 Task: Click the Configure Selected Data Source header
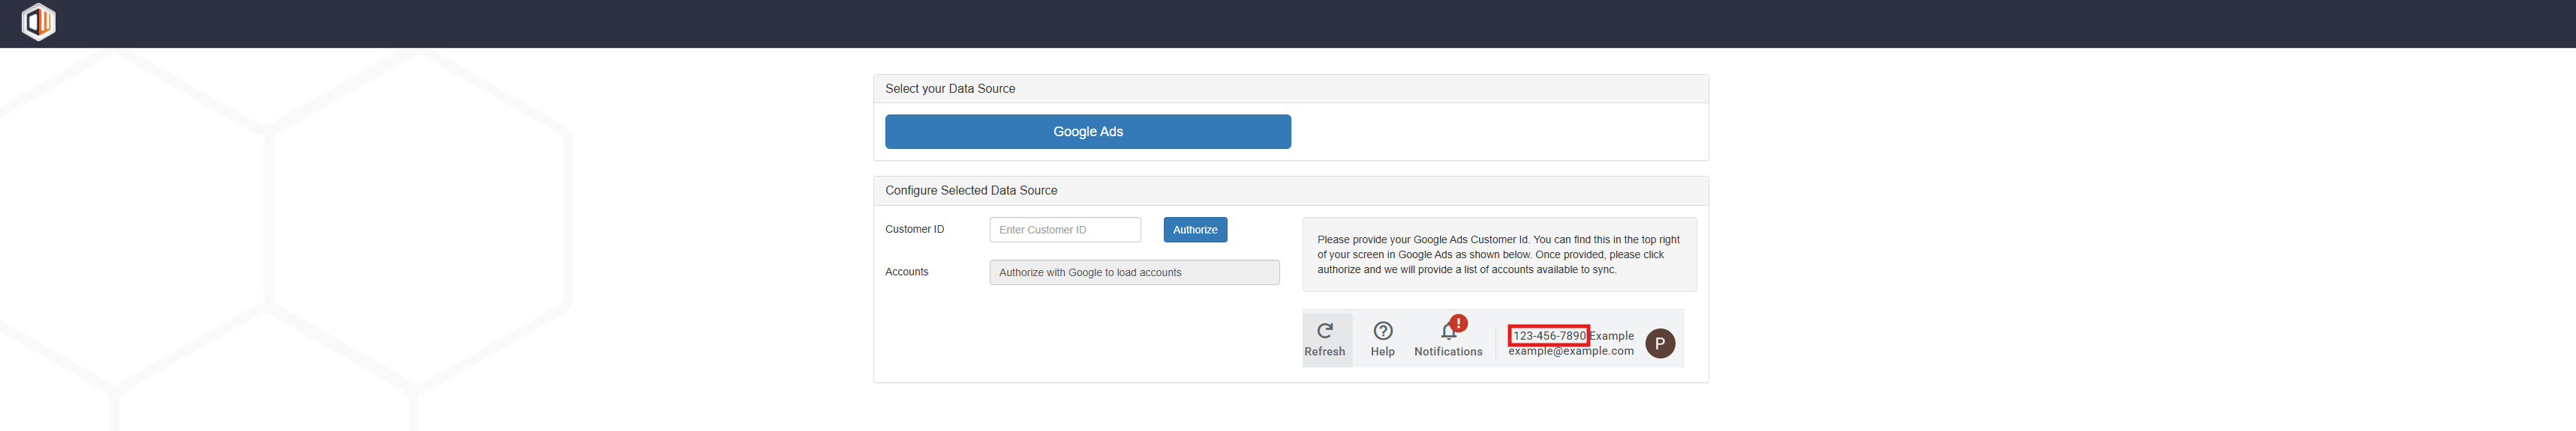click(x=970, y=191)
